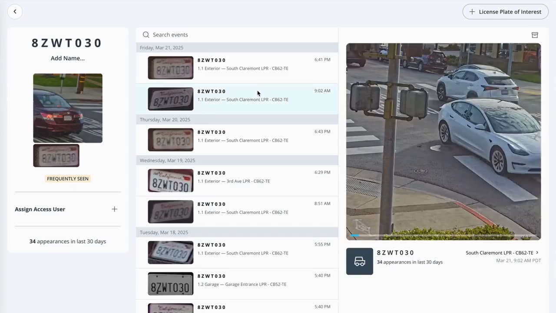Open the Mar 21 9:02 AM event
This screenshot has width=556, height=313.
click(x=237, y=99)
